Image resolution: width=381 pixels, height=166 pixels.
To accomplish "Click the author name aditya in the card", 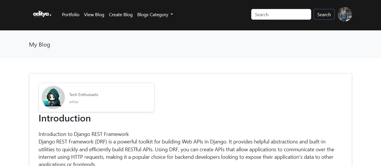I will tap(74, 102).
